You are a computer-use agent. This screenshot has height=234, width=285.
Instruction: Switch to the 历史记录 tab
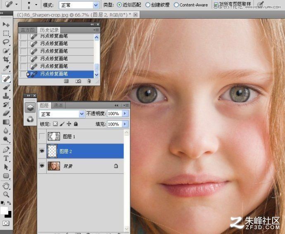click(x=49, y=30)
